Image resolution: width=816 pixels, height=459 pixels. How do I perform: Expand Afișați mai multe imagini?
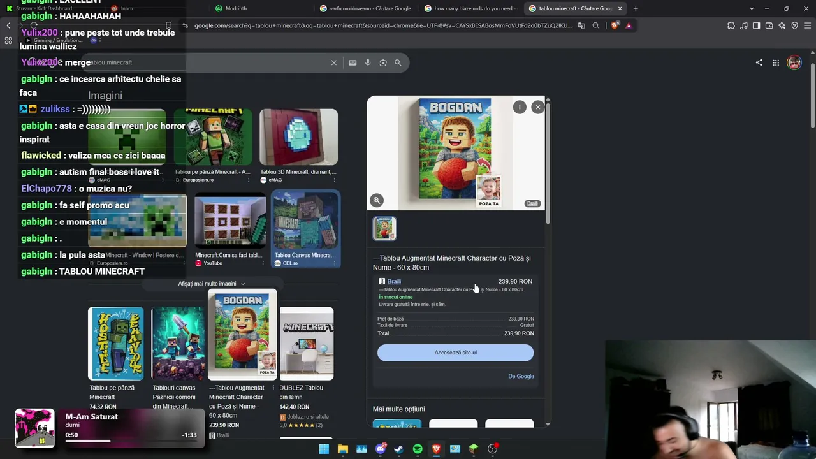pos(211,284)
